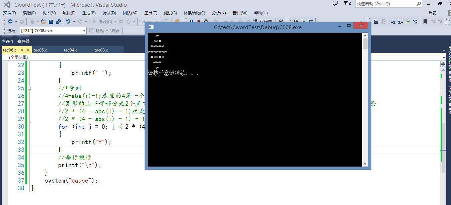
Task: Click the console scrollbar up arrow
Action: (x=365, y=35)
